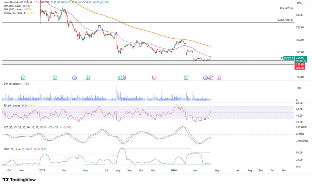312x186 pixels.
Task: Click the dividend marker nearest March 2025
Action: 74,78
